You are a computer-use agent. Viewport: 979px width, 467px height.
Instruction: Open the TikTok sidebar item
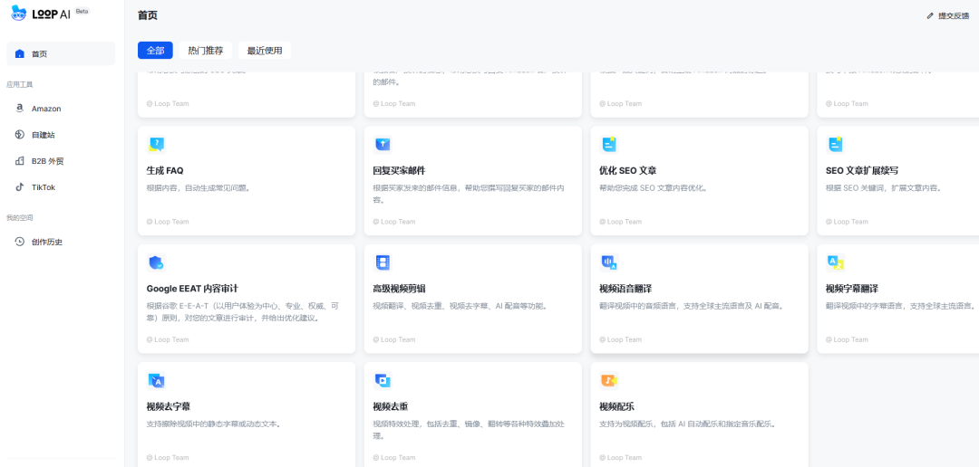[x=44, y=187]
